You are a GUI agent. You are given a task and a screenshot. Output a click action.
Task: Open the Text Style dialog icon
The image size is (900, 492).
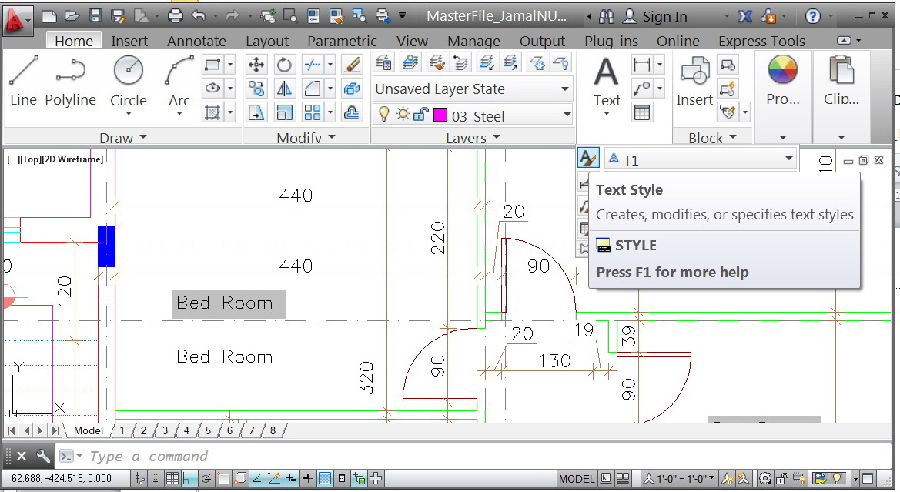tap(587, 158)
